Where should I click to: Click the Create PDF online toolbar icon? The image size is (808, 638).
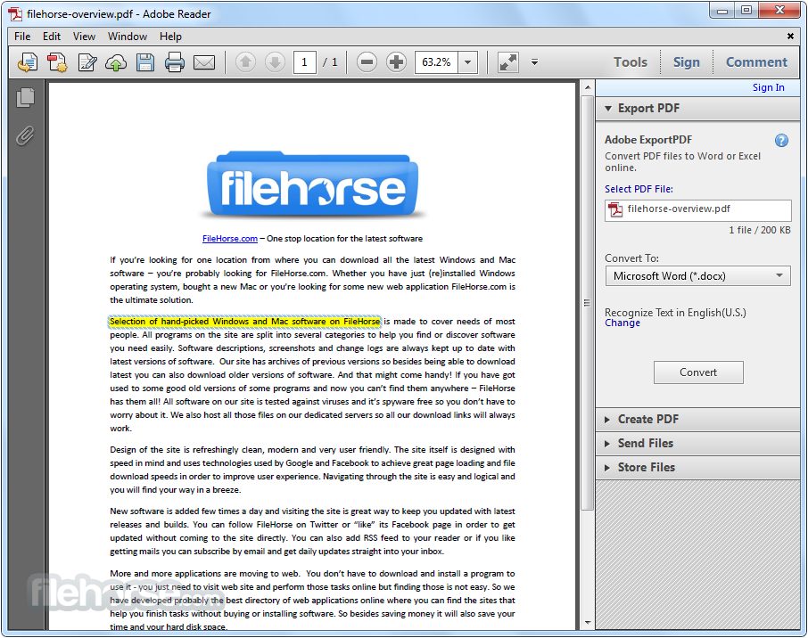[x=58, y=62]
